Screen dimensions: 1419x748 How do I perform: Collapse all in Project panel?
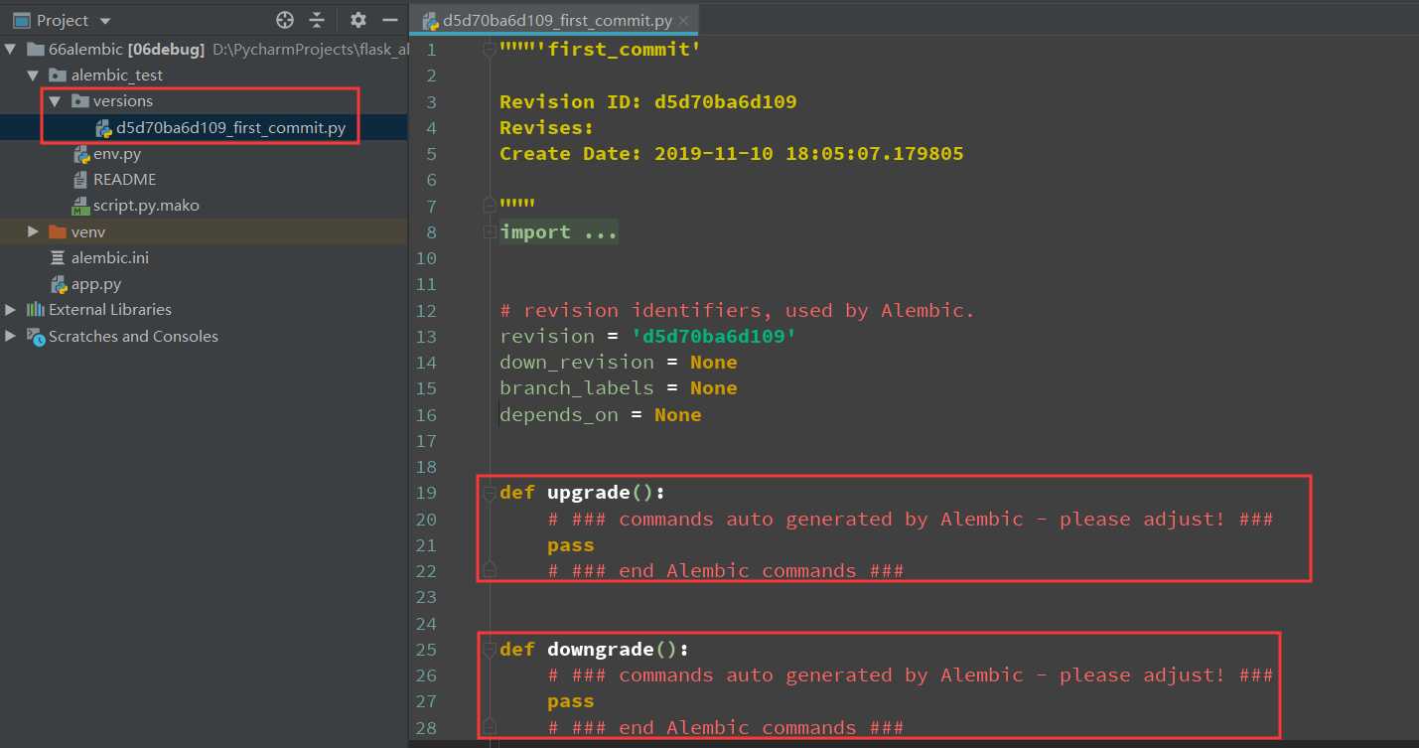317,20
